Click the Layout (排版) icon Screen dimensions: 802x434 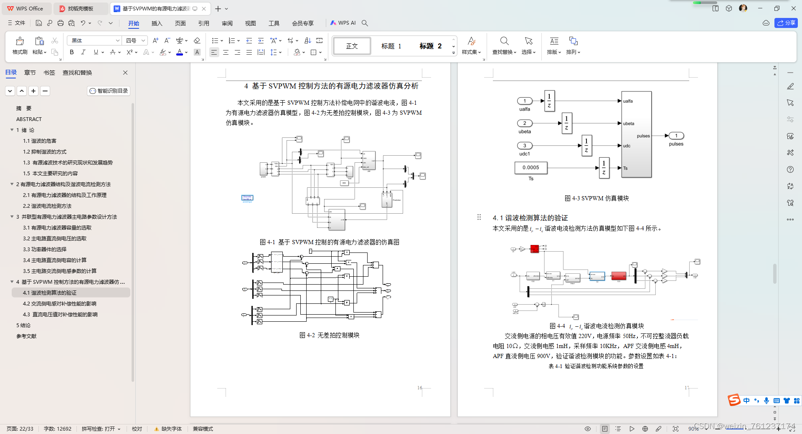coord(554,41)
